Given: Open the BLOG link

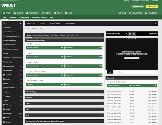Looking at the screenshot, I should pos(122,13).
